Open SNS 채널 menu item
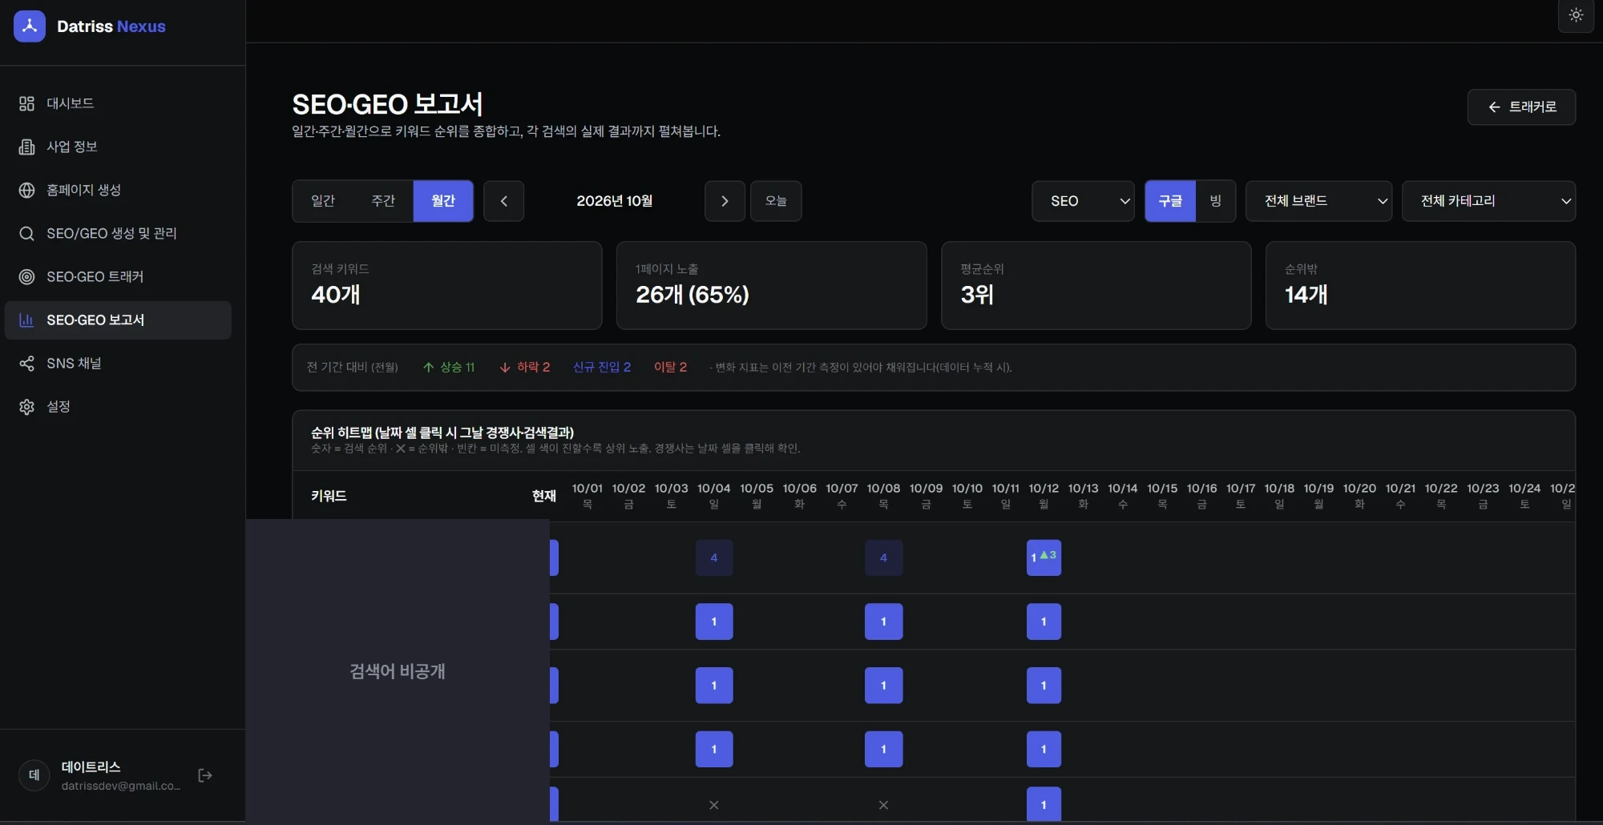 point(118,363)
